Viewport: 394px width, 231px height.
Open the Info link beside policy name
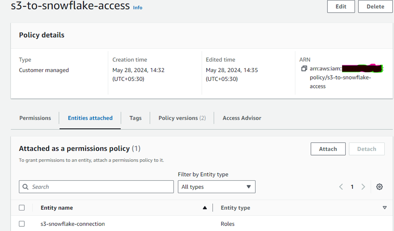click(137, 8)
